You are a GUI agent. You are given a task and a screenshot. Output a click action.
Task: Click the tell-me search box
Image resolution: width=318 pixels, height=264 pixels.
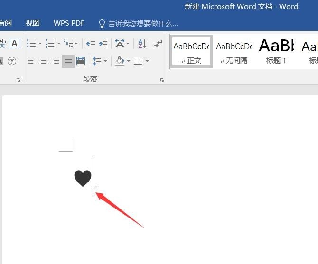143,24
